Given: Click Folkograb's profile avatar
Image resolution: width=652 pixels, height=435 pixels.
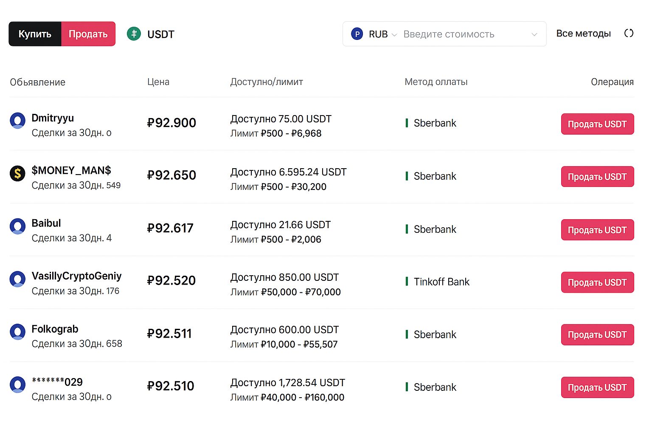Looking at the screenshot, I should pyautogui.click(x=17, y=332).
